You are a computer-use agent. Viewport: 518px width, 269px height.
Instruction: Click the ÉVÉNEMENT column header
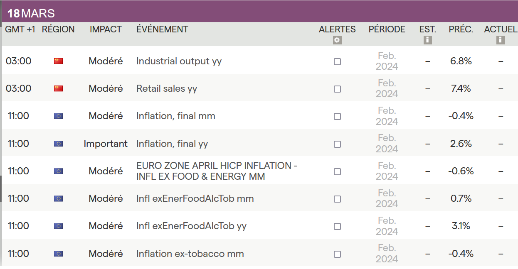tap(162, 29)
